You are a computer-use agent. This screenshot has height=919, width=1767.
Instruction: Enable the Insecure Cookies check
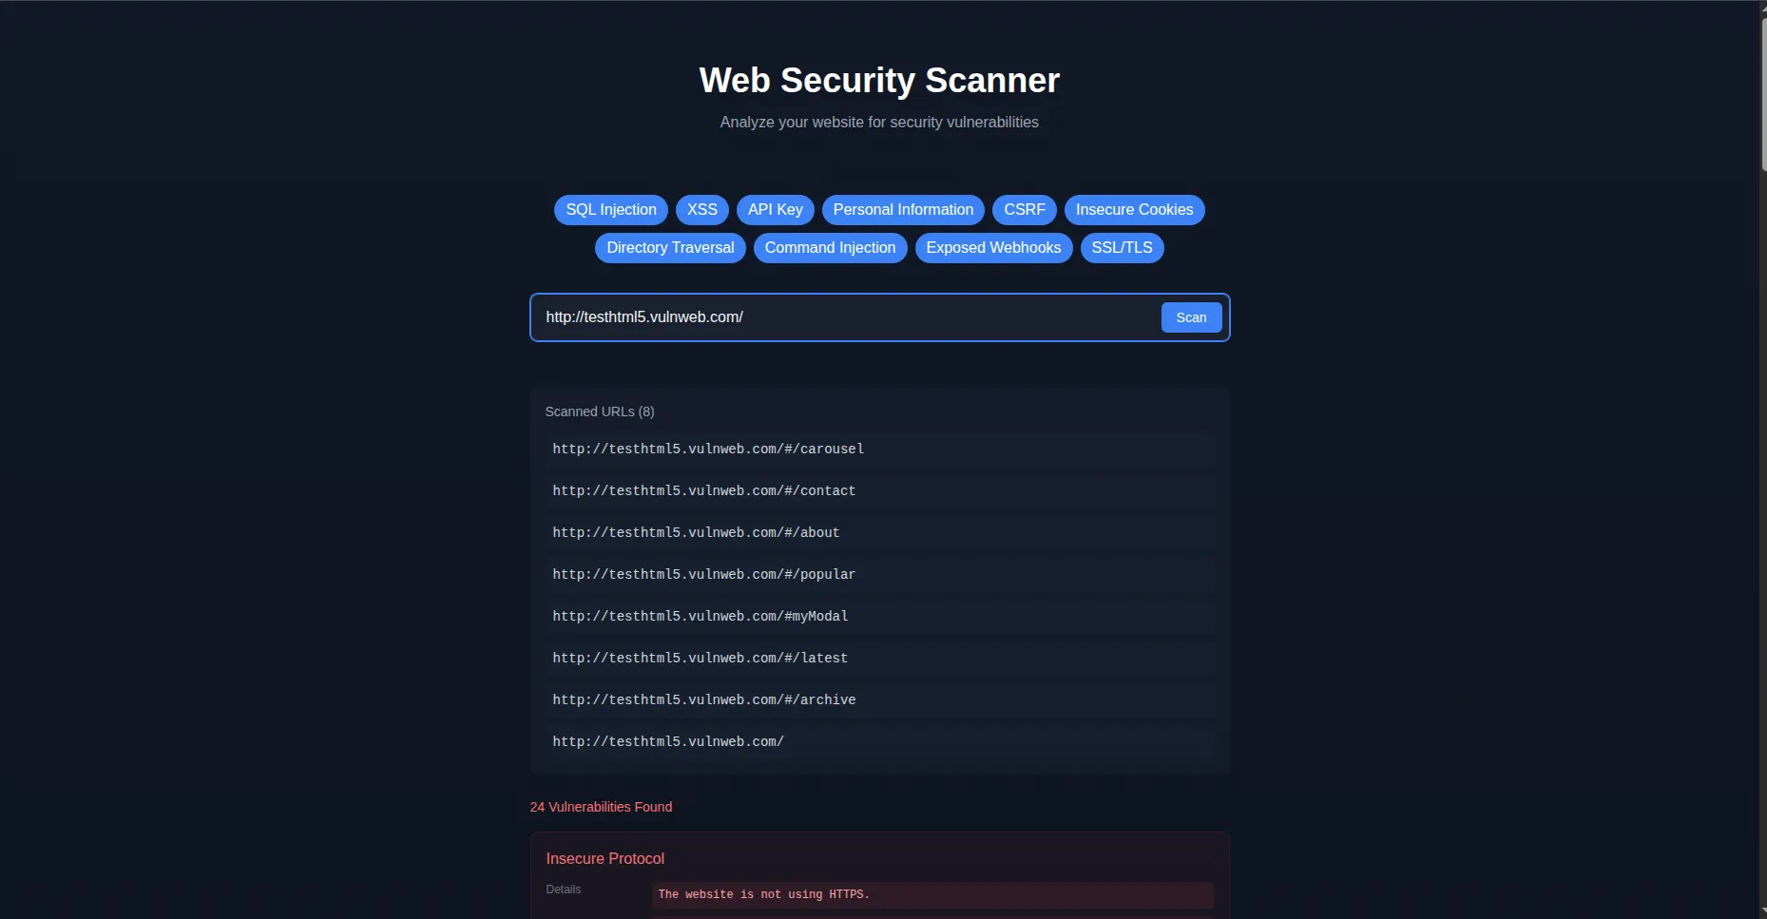[x=1133, y=210]
